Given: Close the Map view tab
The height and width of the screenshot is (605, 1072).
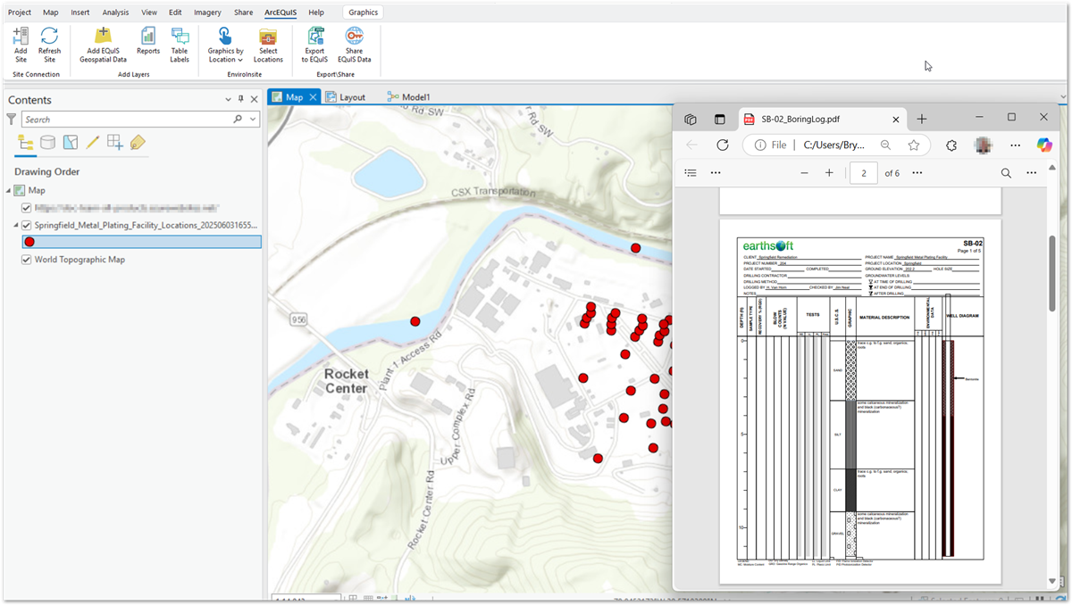Looking at the screenshot, I should 313,96.
